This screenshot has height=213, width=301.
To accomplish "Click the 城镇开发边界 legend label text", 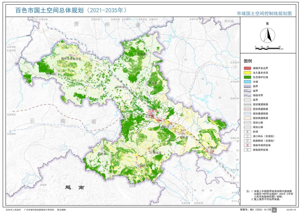I will (x=261, y=68).
